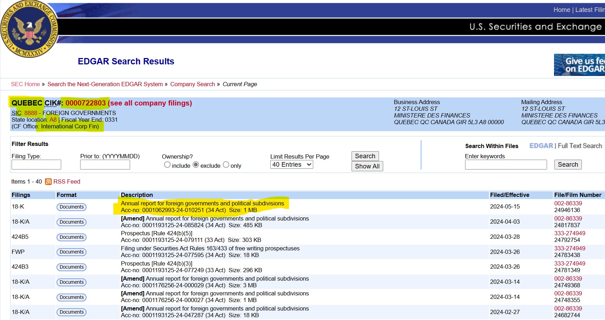Image resolution: width=605 pixels, height=320 pixels.
Task: Open Documents for the FWP filing
Action: click(72, 252)
